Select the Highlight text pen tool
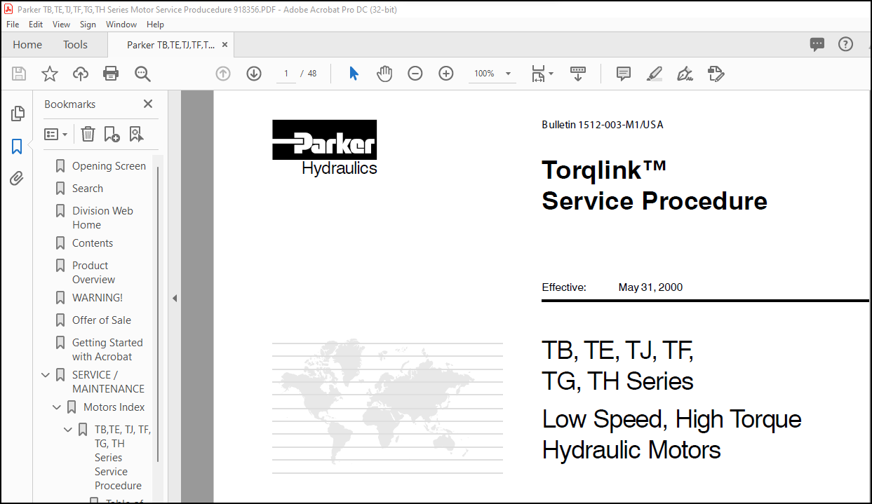872x504 pixels. (x=655, y=74)
